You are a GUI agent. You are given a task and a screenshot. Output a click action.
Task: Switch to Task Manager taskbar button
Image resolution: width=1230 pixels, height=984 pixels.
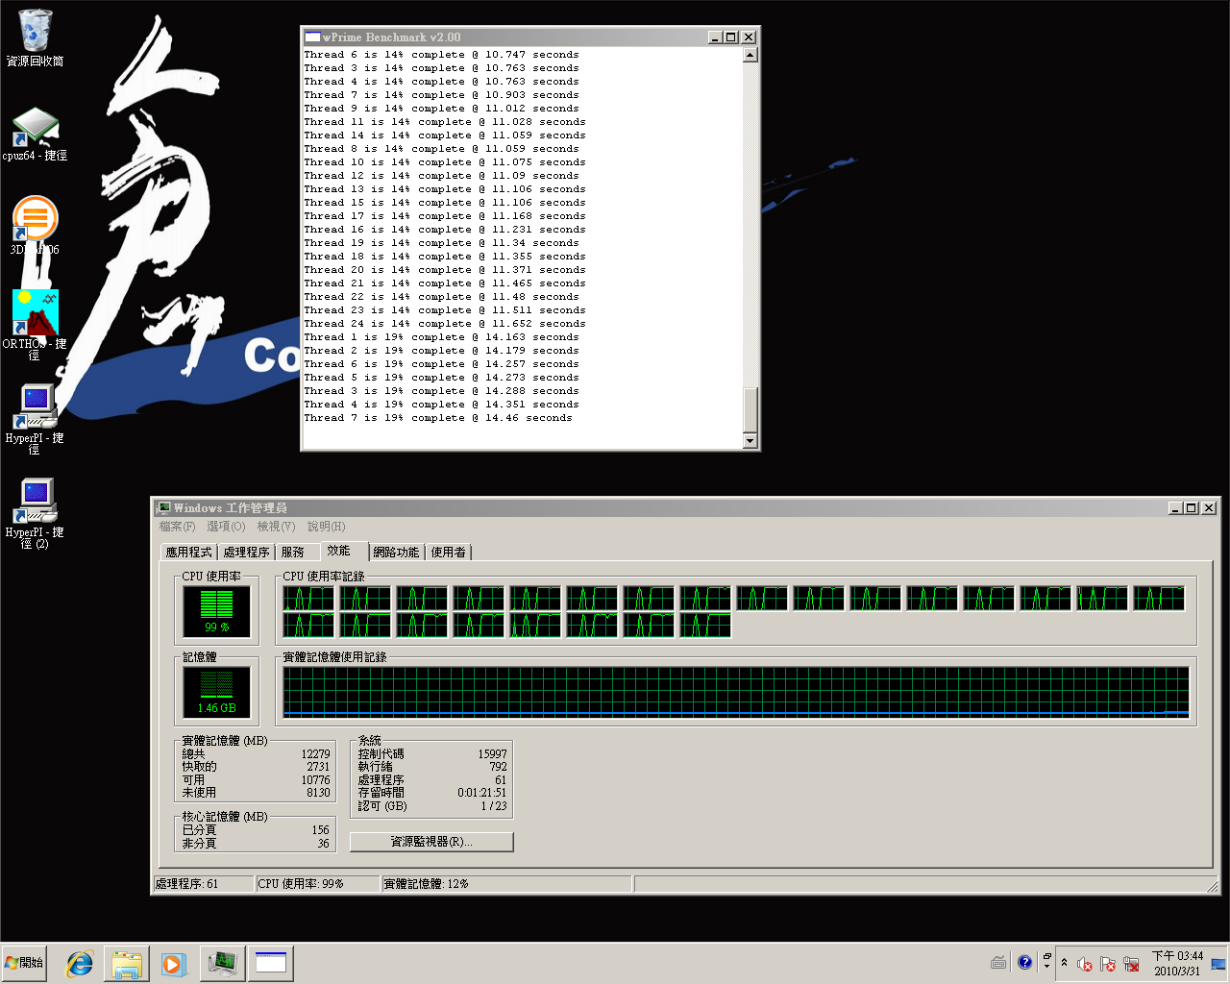click(223, 963)
